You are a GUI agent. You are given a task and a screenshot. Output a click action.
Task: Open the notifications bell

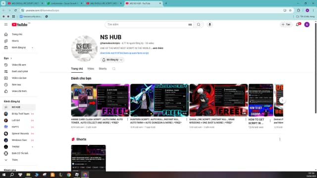tap(298, 25)
